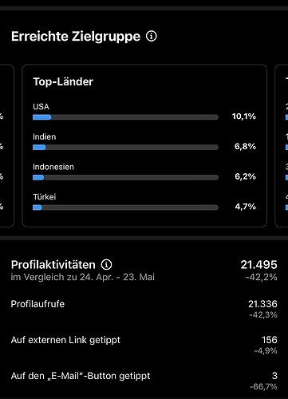Tap the Indien progress bar
The image size is (288, 399).
[x=125, y=147]
